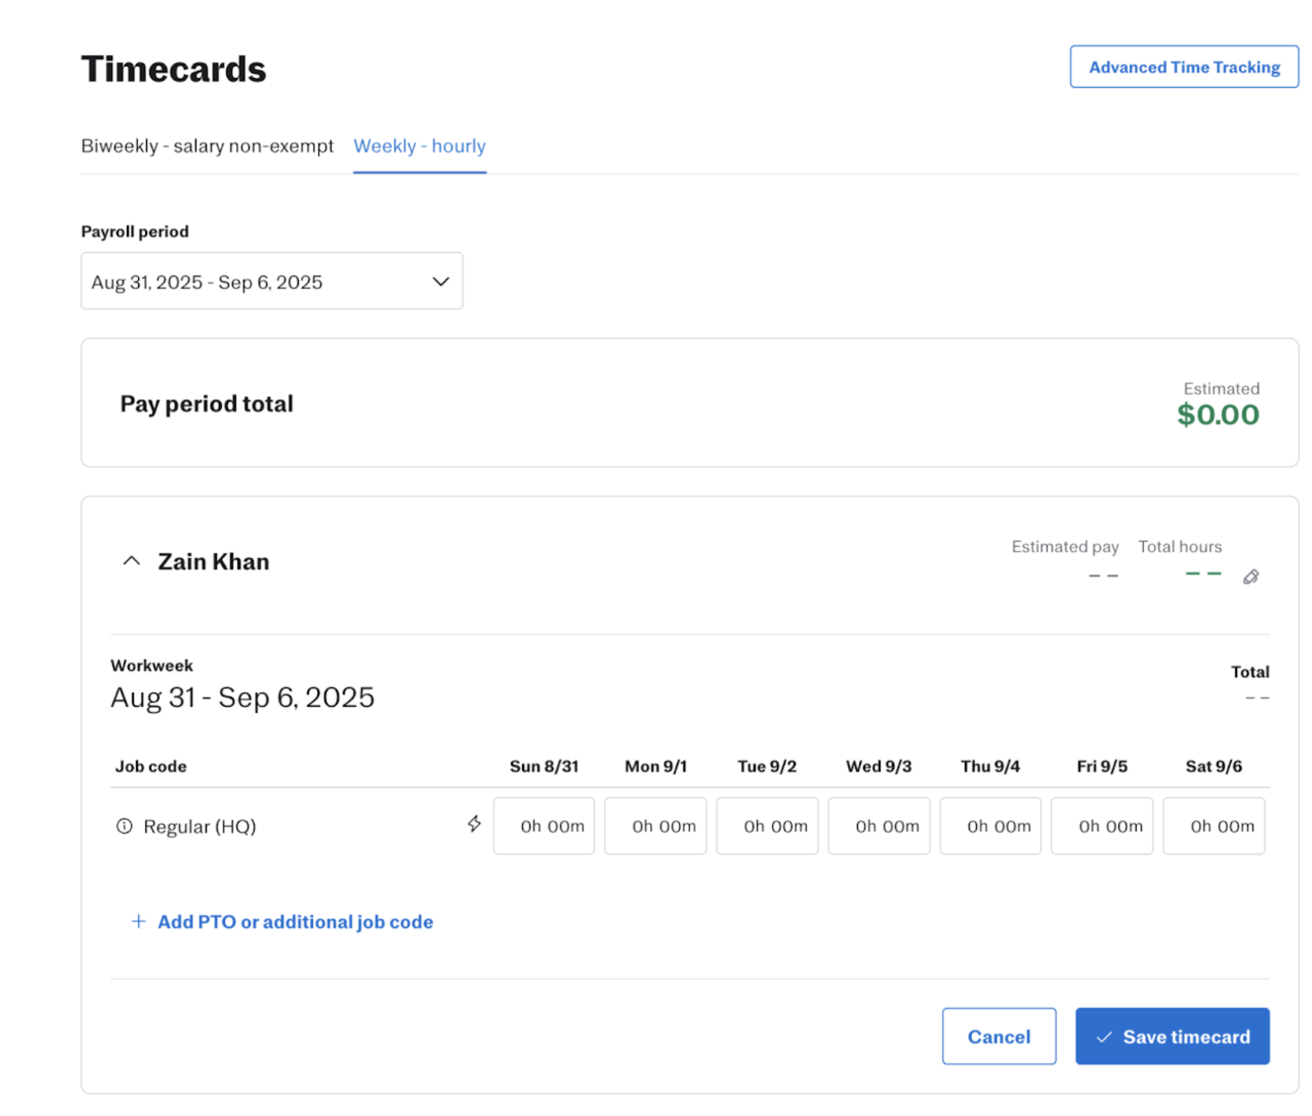Viewport: 1312px width, 1116px height.
Task: Click the plus icon for adding PTO
Action: click(138, 921)
